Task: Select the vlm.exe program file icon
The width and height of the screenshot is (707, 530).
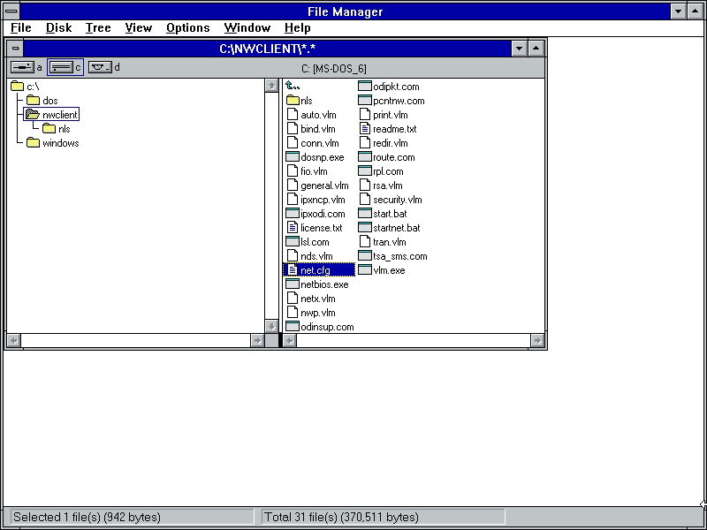Action: 365,270
